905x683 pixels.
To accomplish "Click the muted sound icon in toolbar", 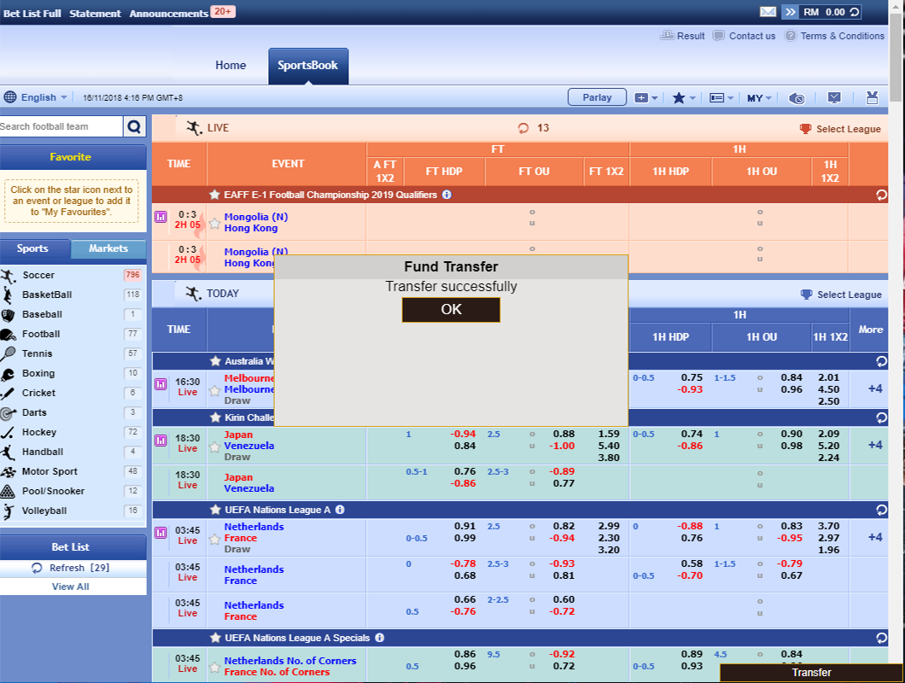I will coord(797,98).
